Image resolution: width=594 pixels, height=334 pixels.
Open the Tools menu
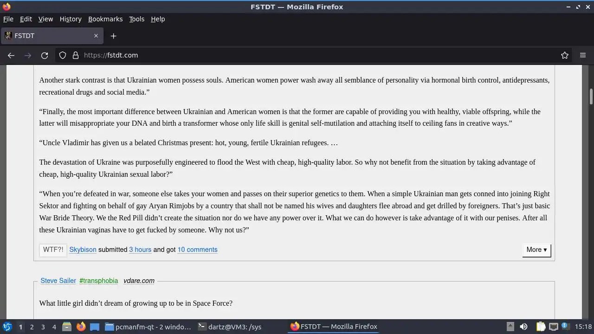[136, 19]
